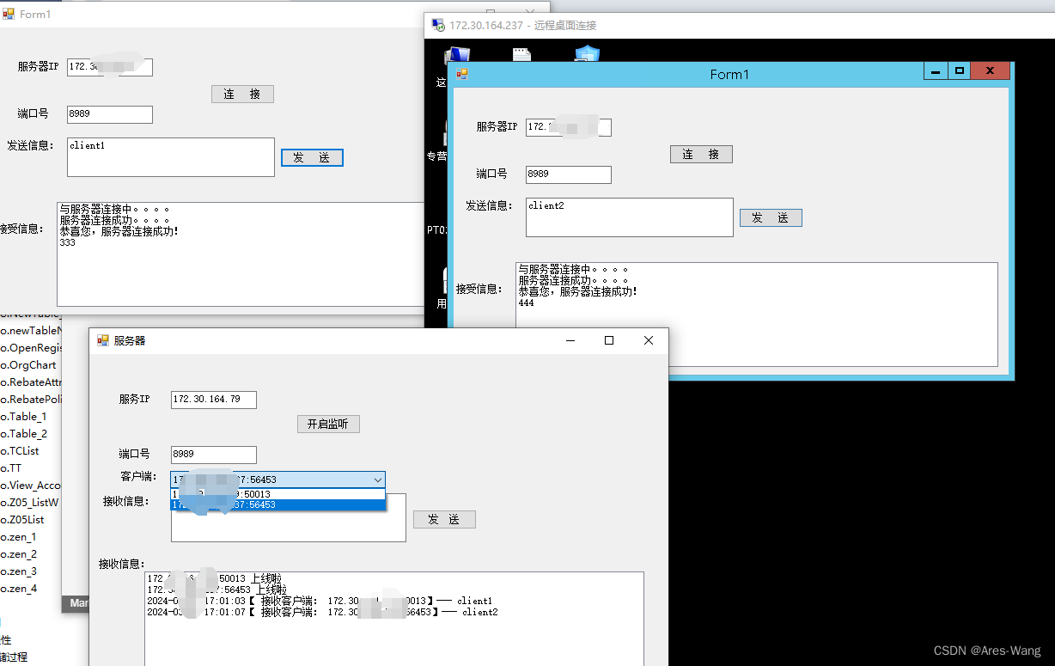
Task: Select o.Z05List in the background list
Action: point(22,520)
